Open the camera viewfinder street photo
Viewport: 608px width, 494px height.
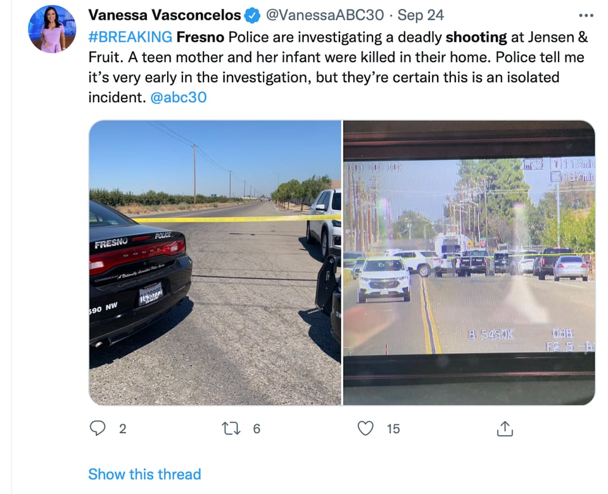[469, 263]
